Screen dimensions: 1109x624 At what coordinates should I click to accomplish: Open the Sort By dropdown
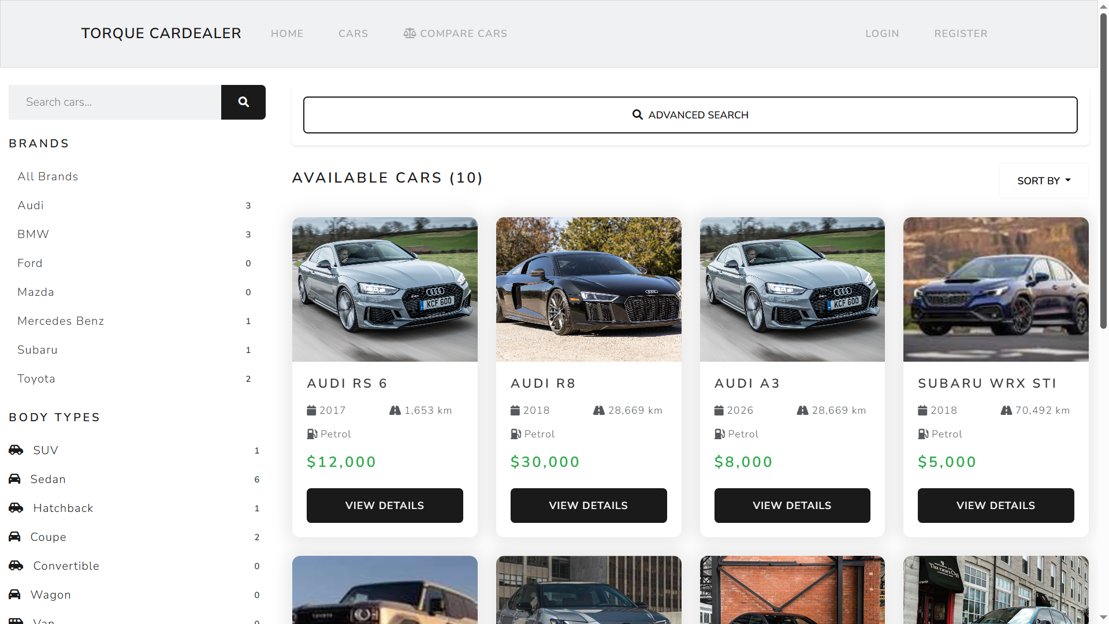click(1043, 180)
